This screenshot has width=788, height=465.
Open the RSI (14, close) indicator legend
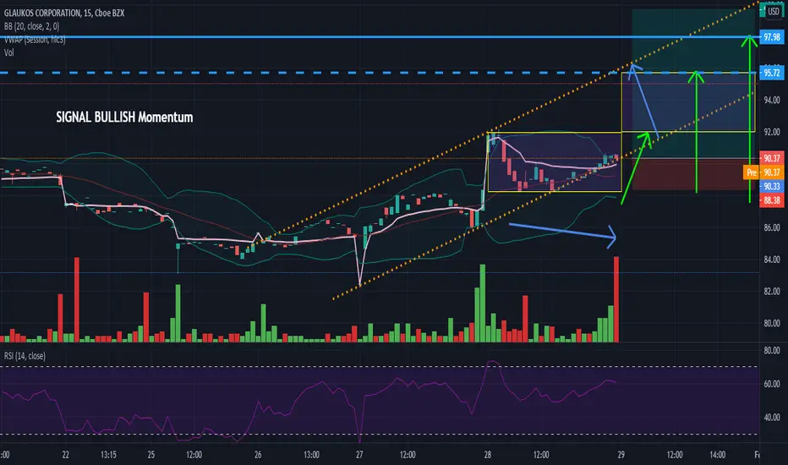coord(25,356)
